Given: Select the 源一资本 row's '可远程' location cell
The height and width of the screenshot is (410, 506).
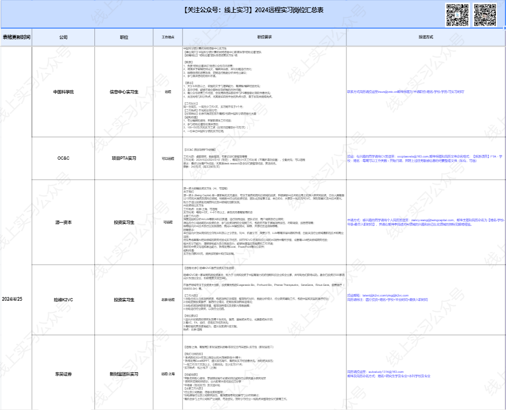Looking at the screenshot, I should pyautogui.click(x=168, y=222).
